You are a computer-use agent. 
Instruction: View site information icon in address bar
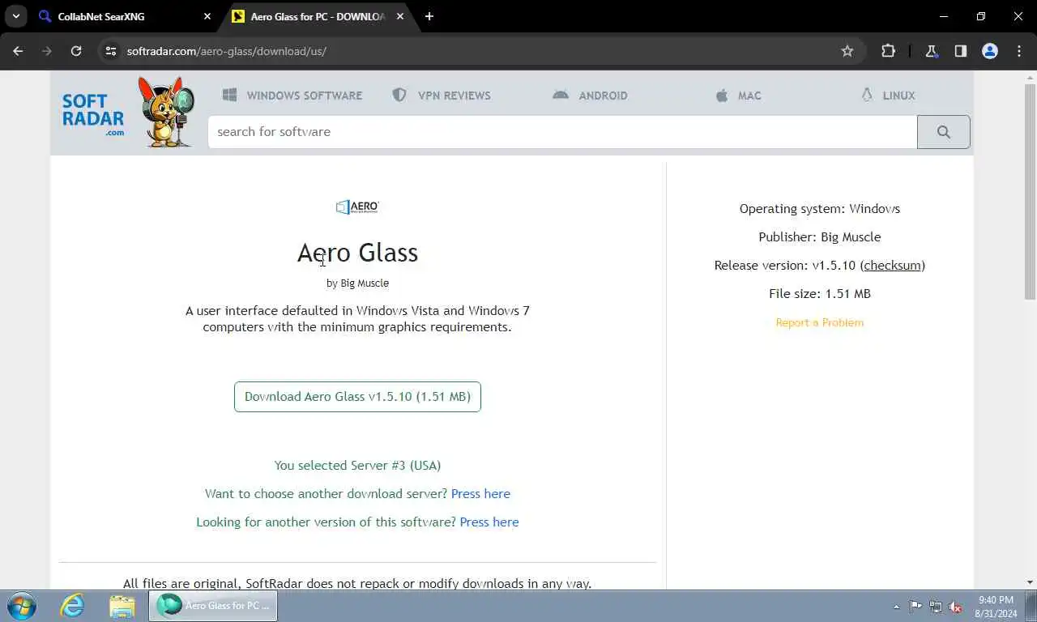111,51
